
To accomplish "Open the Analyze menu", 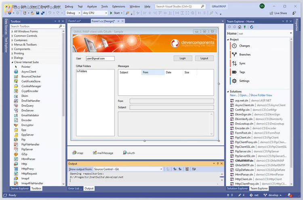I will point(92,6).
